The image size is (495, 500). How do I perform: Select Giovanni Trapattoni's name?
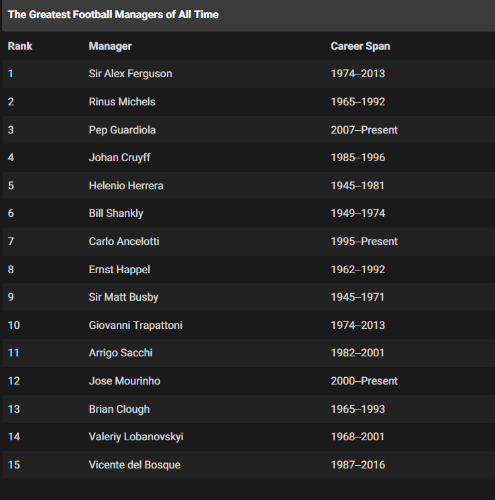(x=135, y=326)
